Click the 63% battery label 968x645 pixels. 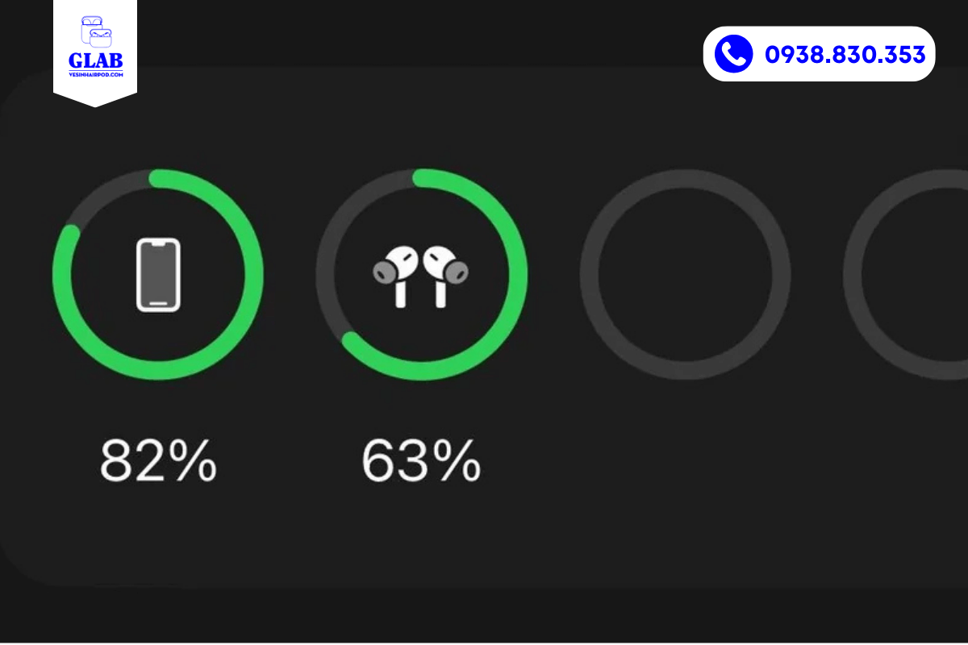coord(421,461)
